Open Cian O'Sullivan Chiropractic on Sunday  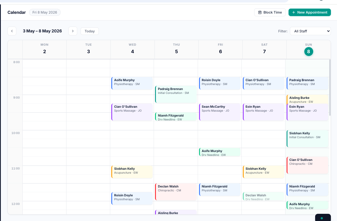coord(307,165)
